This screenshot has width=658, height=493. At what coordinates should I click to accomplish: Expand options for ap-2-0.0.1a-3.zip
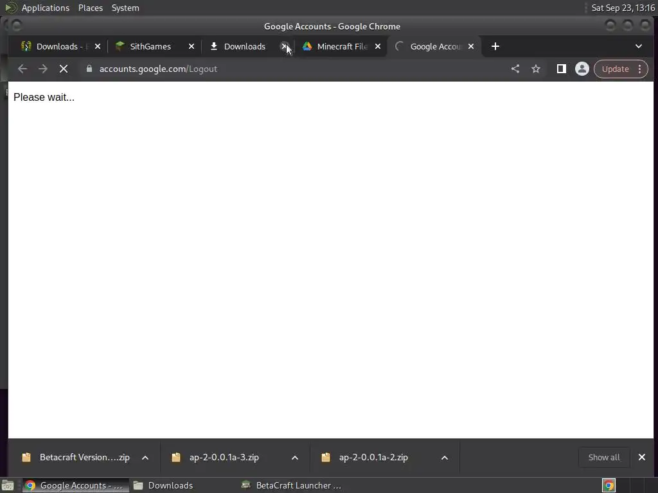point(295,458)
